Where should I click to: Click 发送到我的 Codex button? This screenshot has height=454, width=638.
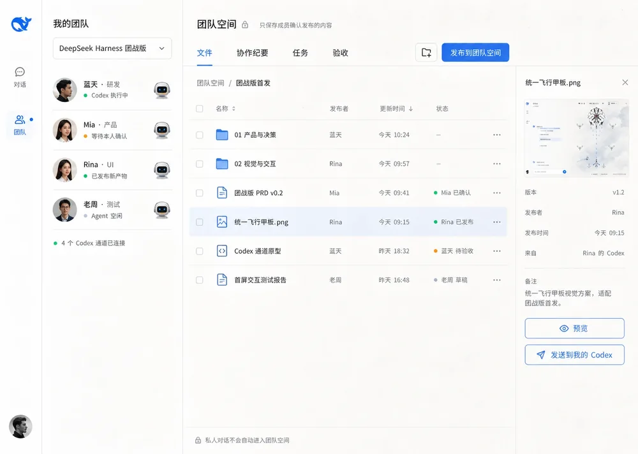pos(574,355)
